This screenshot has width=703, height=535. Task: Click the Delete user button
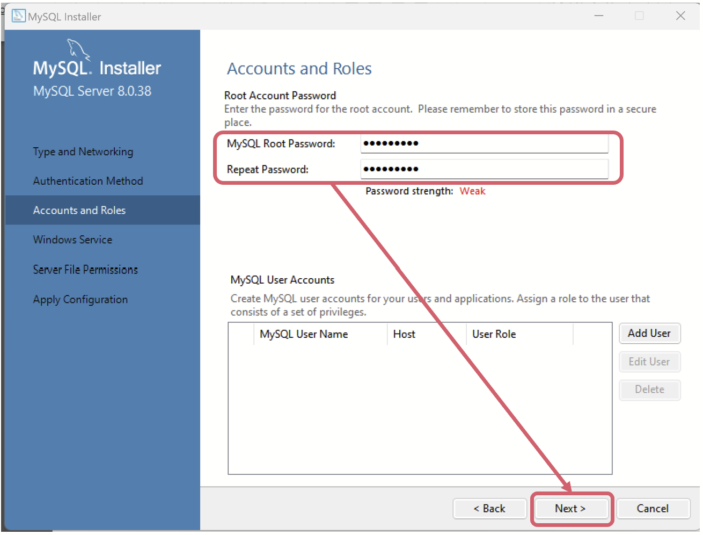click(649, 390)
